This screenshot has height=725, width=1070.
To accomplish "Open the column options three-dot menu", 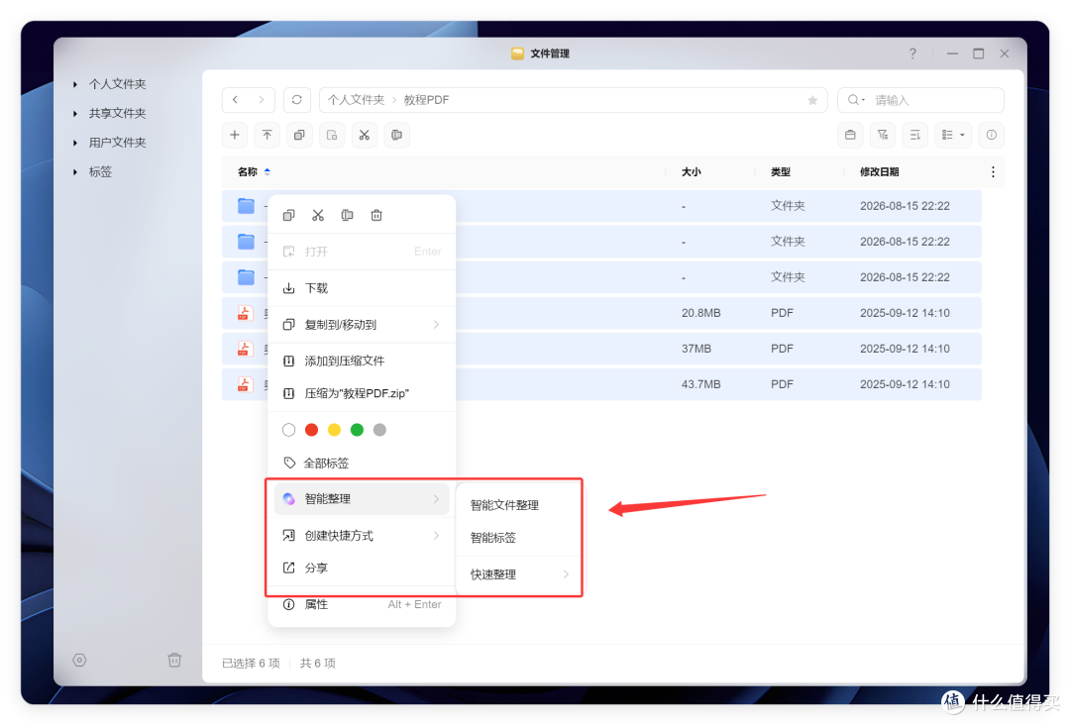I will (993, 172).
